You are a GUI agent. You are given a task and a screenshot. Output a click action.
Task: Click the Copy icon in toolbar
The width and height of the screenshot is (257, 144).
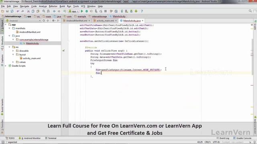[33, 11]
